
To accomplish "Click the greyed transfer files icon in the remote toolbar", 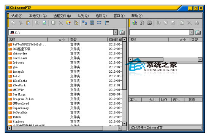I will coord(158,23).
